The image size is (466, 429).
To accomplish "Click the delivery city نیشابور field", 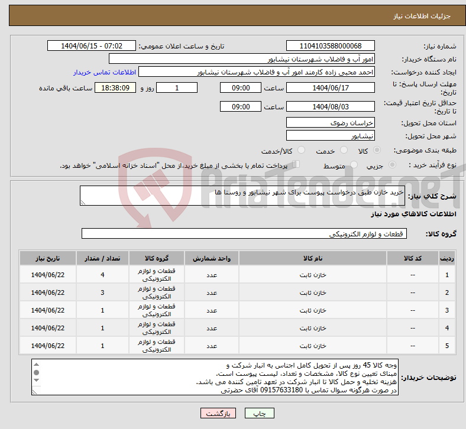I will (x=330, y=136).
